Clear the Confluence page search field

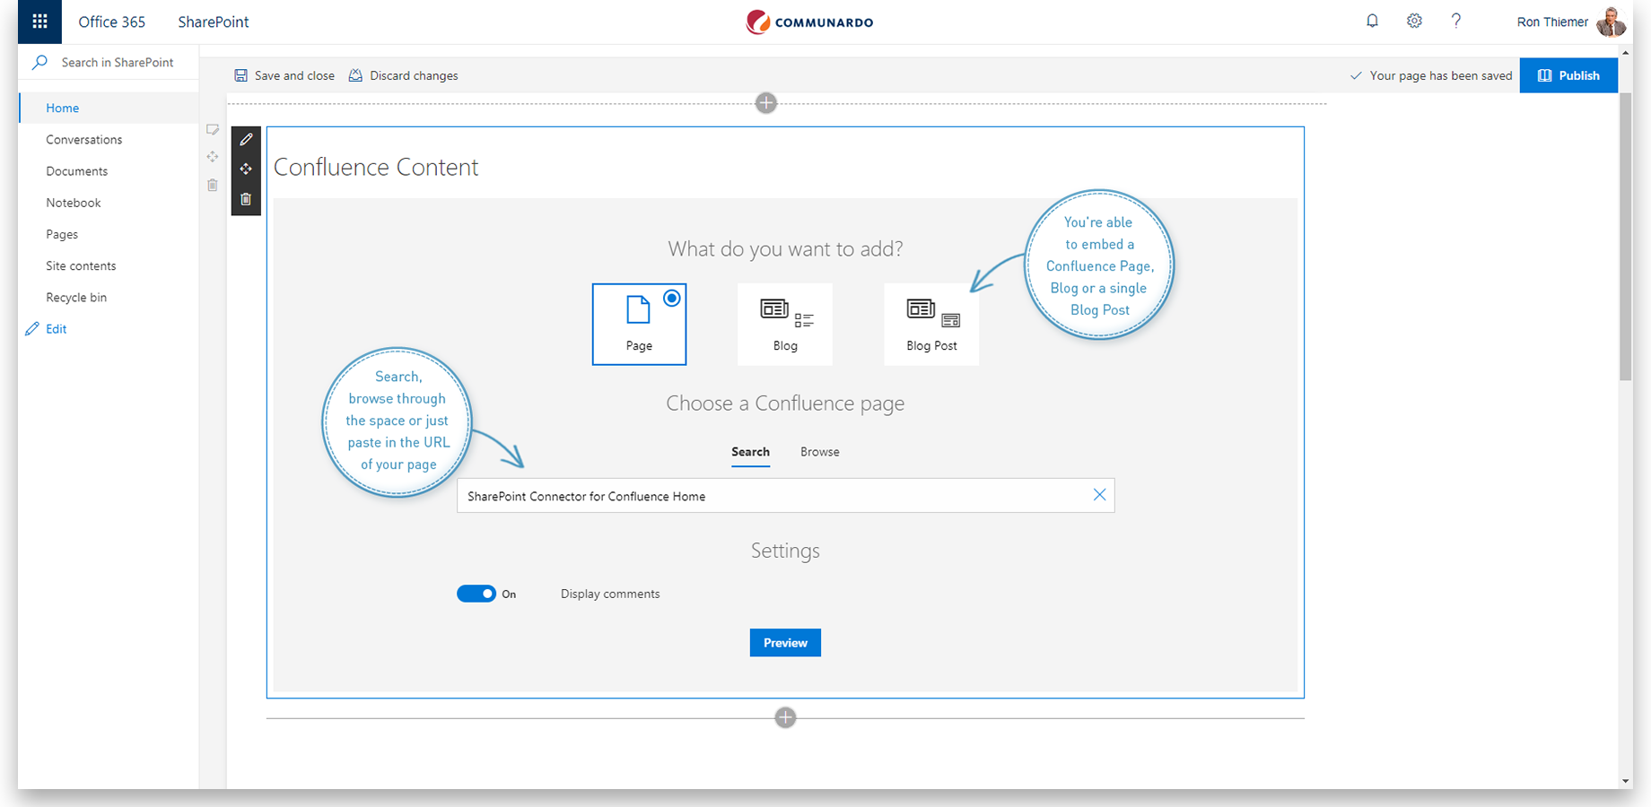click(x=1099, y=495)
